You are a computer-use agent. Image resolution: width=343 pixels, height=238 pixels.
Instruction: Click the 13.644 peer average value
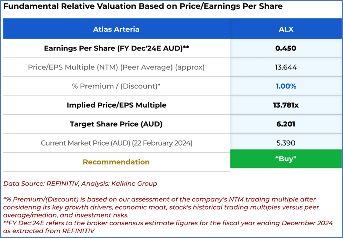tap(286, 67)
